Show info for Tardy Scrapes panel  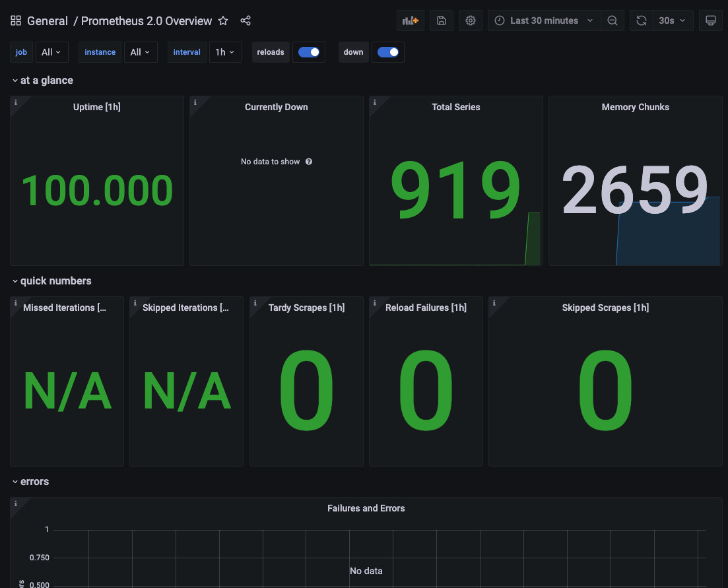coord(255,303)
